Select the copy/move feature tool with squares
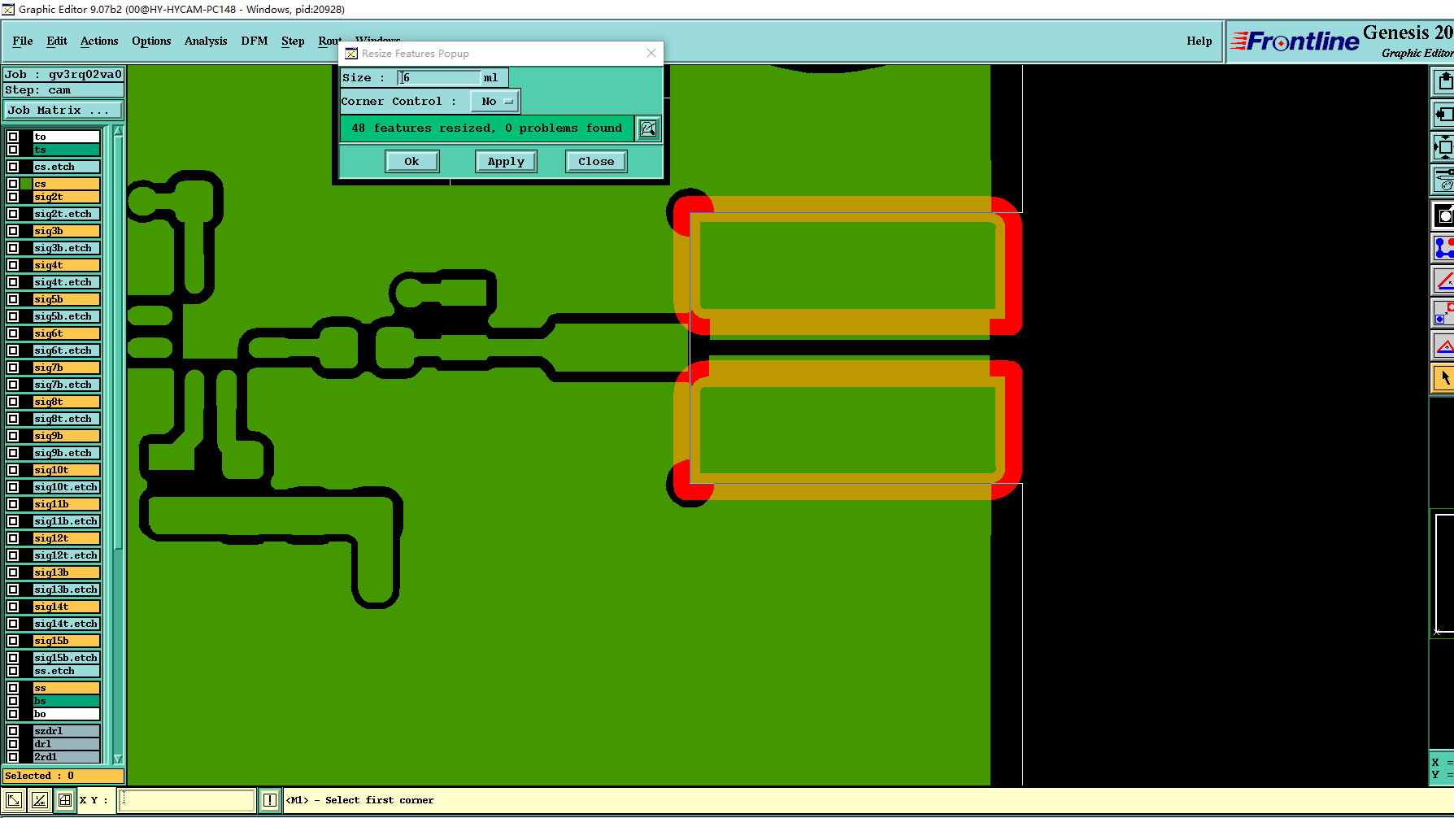This screenshot has height=818, width=1454. click(x=1443, y=313)
